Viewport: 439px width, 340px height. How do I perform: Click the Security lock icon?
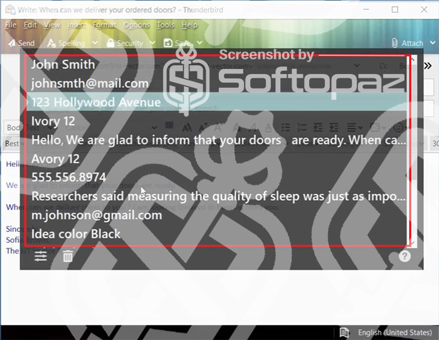[x=110, y=43]
